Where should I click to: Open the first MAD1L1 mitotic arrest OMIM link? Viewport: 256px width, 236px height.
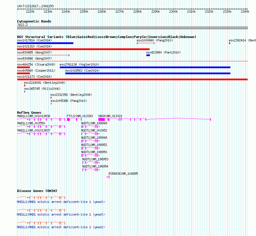point(61,202)
